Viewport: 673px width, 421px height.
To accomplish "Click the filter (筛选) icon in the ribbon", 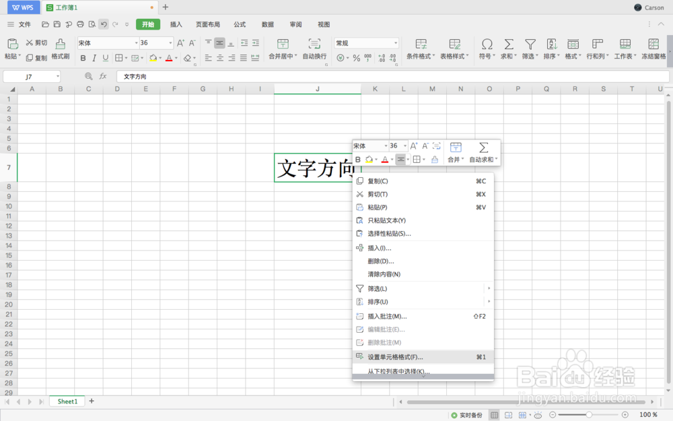I will 530,47.
